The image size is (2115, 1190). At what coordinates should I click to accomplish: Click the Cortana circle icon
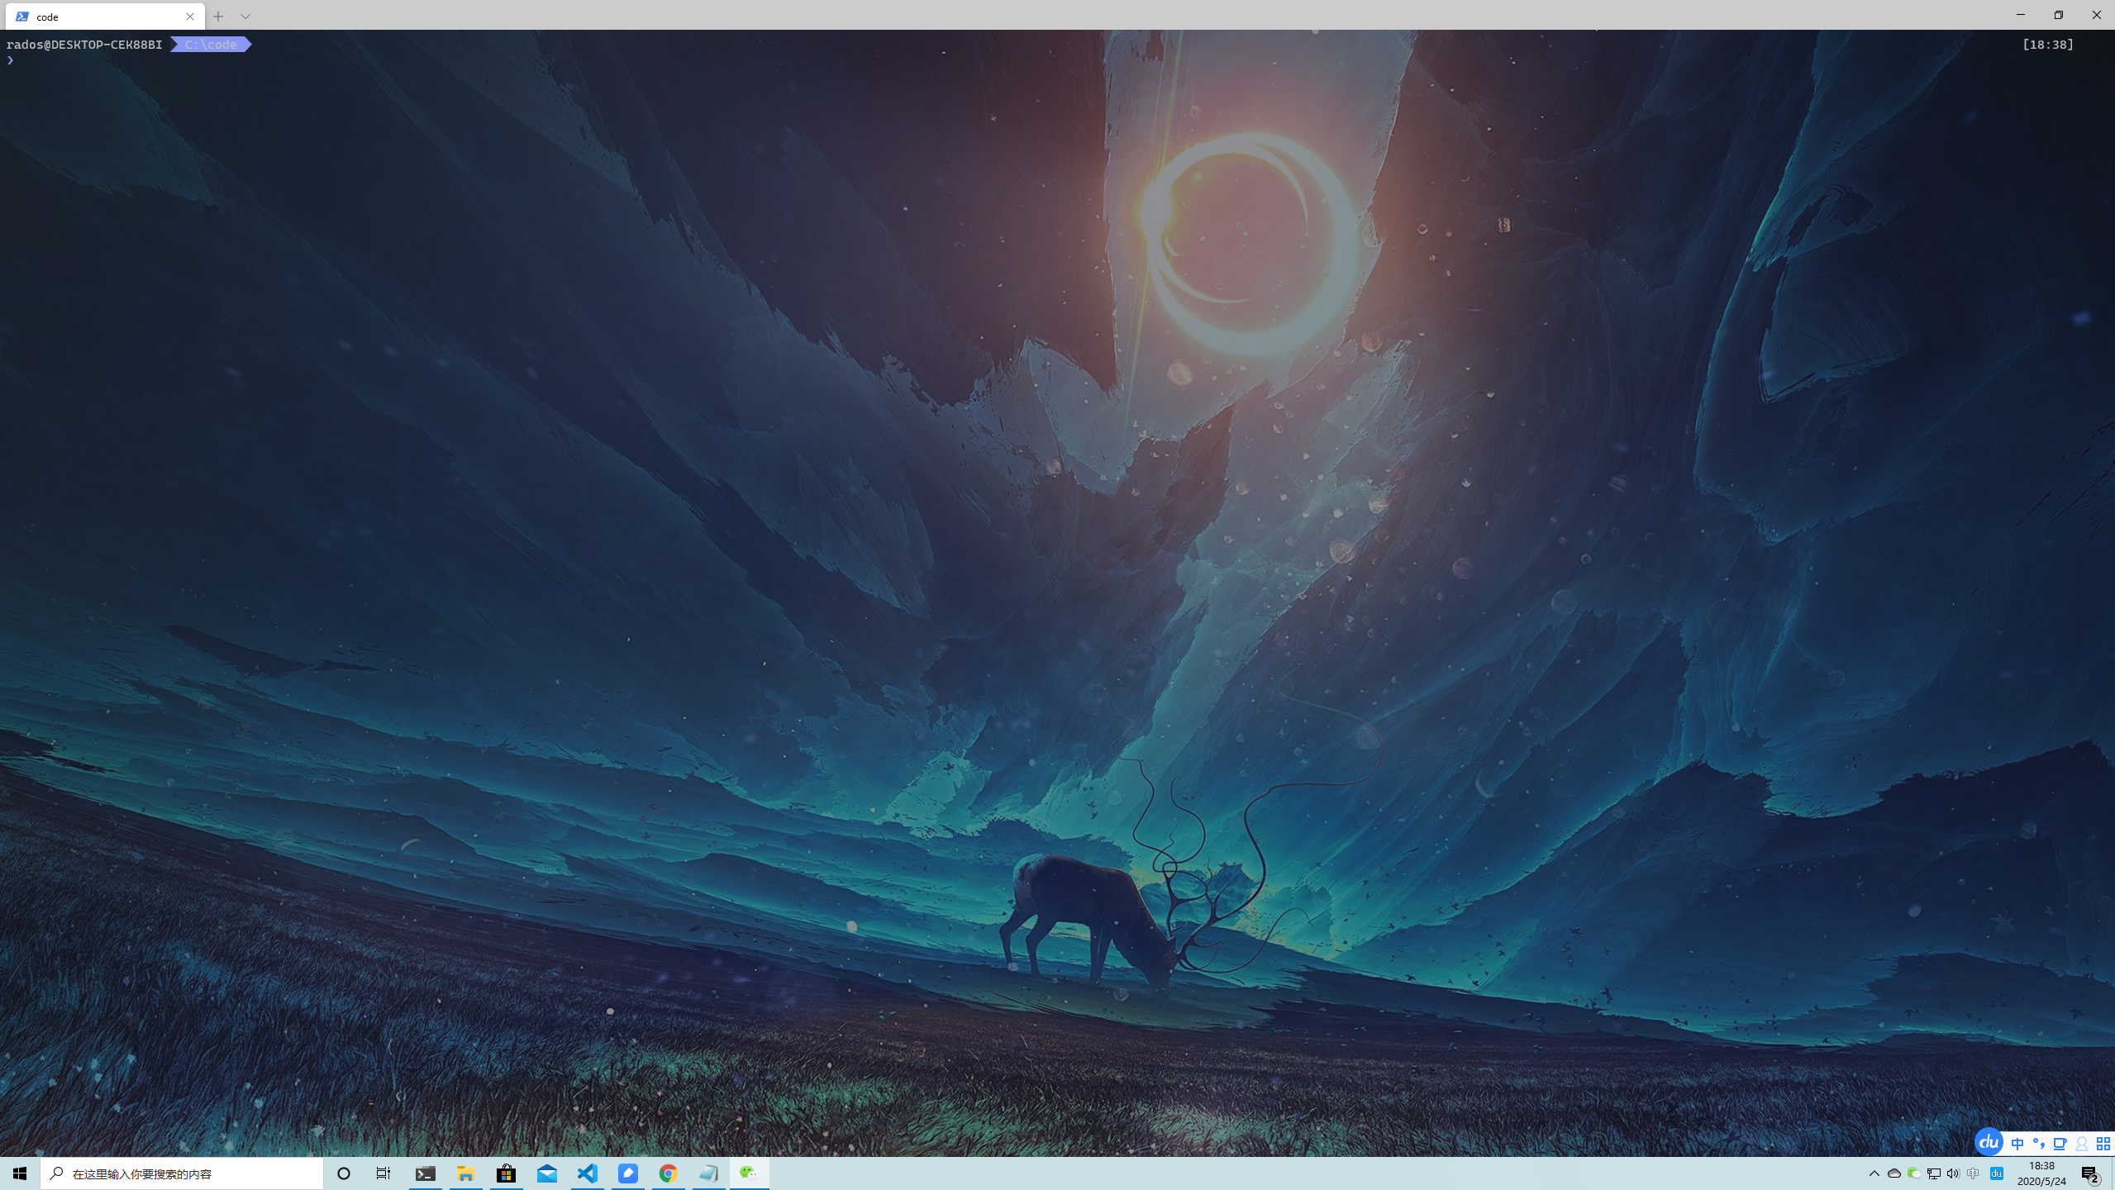[344, 1173]
